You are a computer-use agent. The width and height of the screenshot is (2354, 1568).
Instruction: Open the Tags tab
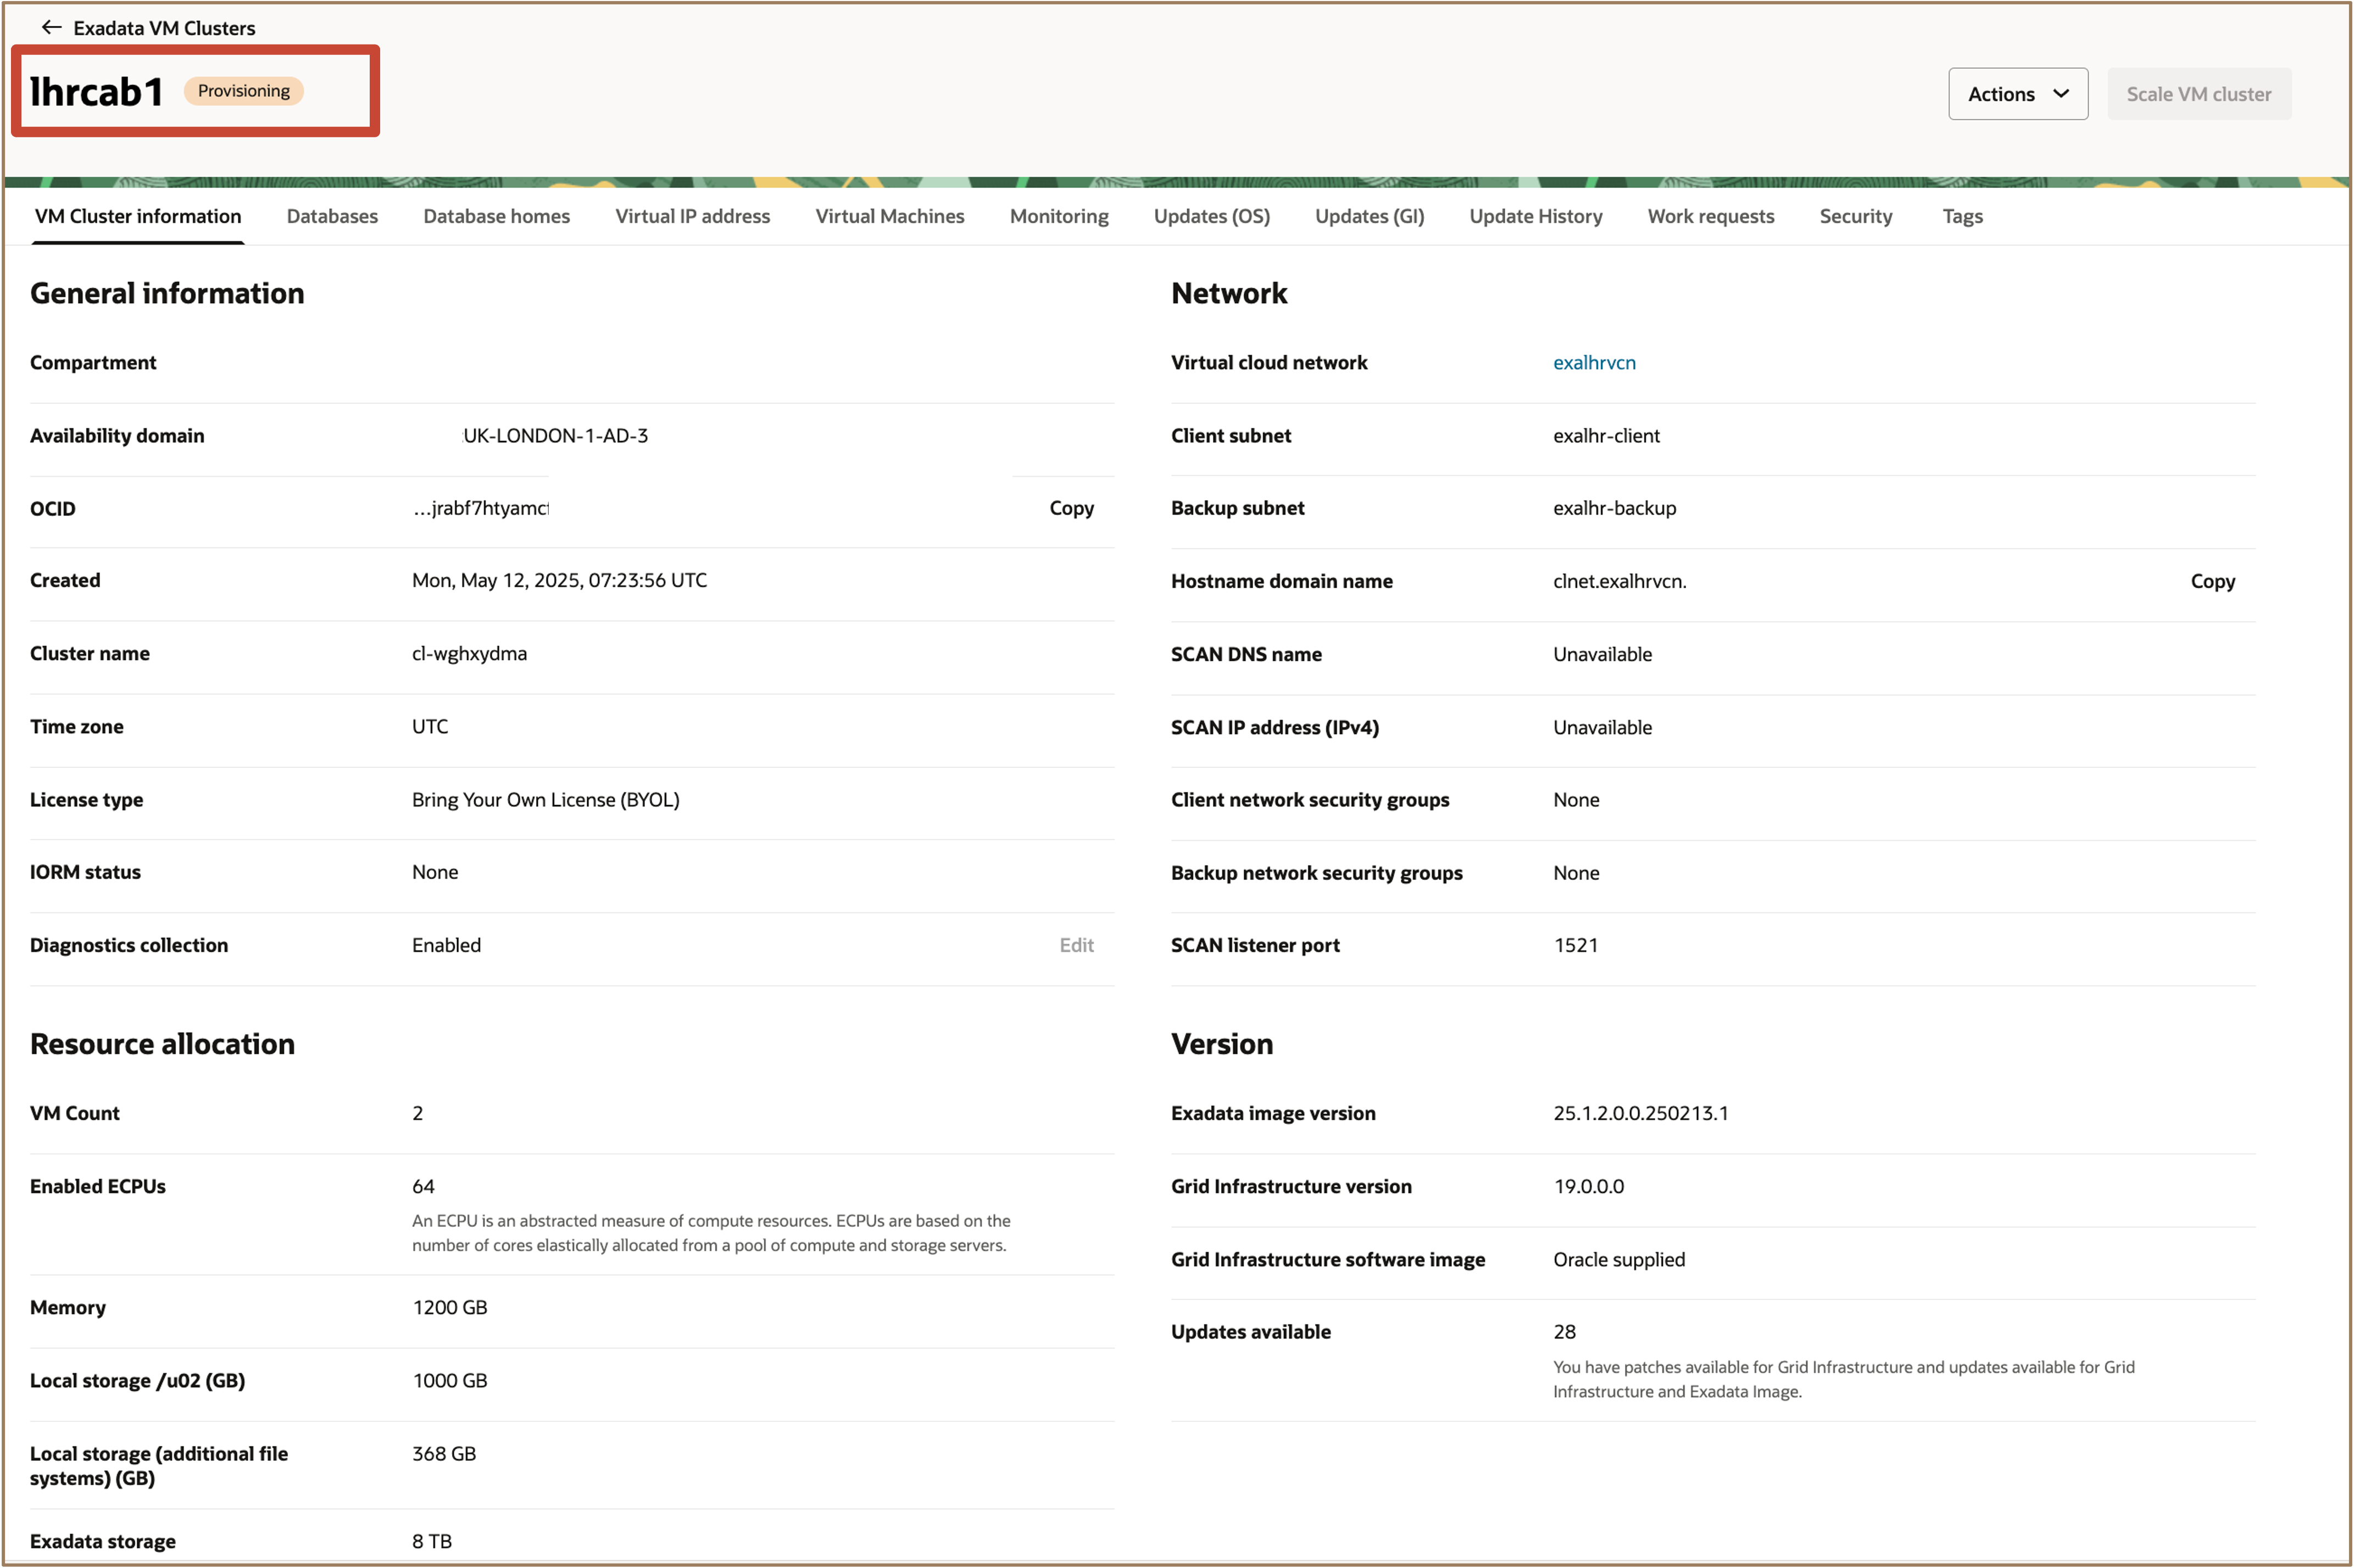(x=1961, y=216)
